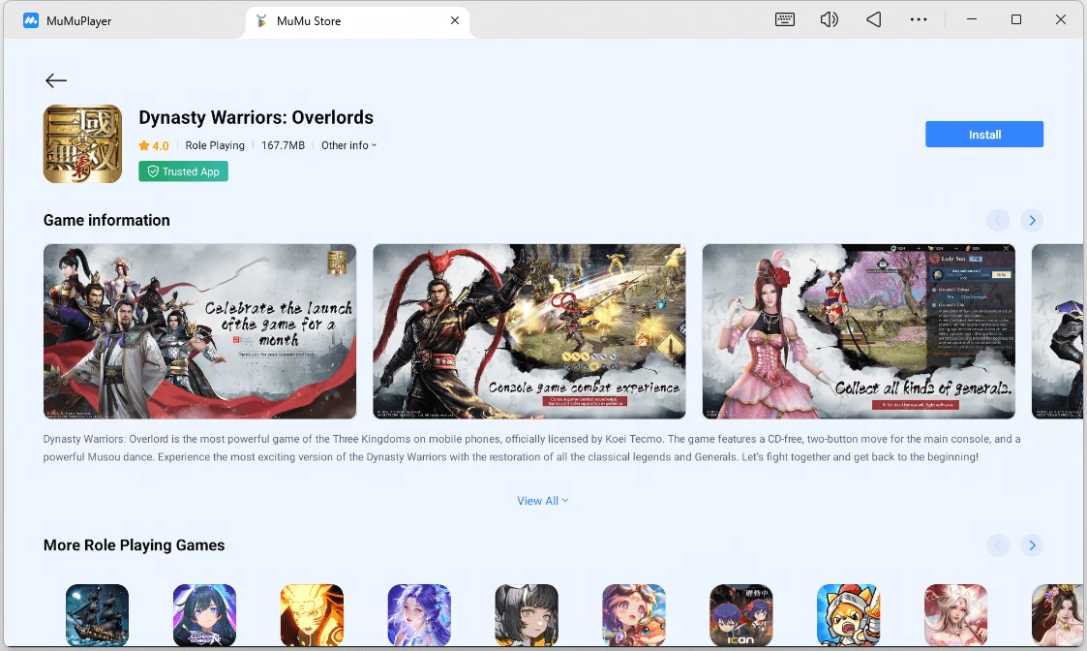Open the keyboard mapping icon in title bar
This screenshot has width=1087, height=651.
pos(785,20)
